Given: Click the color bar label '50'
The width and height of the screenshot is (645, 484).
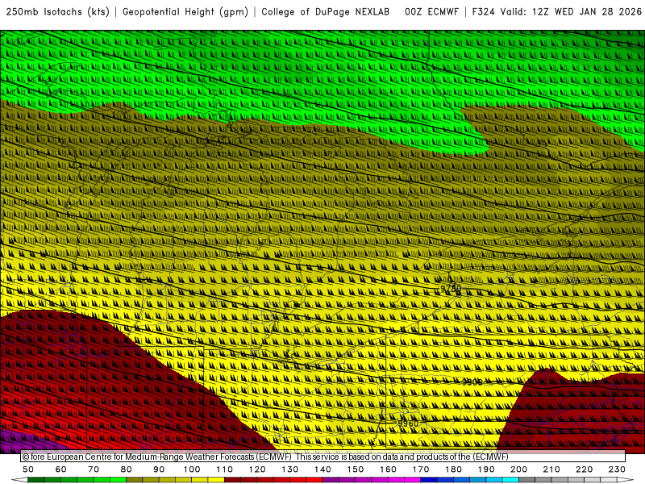Looking at the screenshot, I should (28, 469).
